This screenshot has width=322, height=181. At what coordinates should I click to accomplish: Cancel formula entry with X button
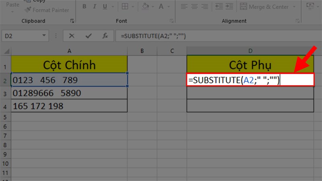(72, 36)
